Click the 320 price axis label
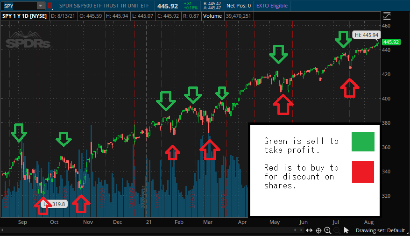This screenshot has height=236, width=410. point(386,196)
